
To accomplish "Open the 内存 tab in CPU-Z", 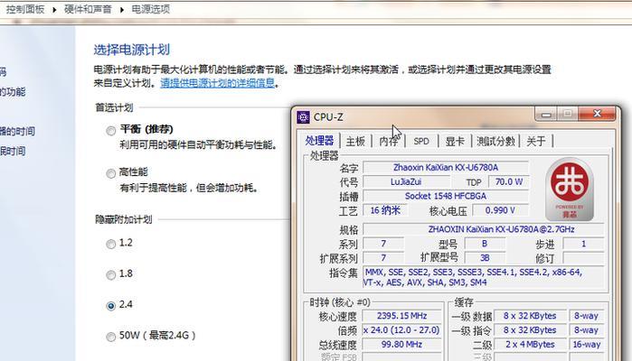I will 389,142.
